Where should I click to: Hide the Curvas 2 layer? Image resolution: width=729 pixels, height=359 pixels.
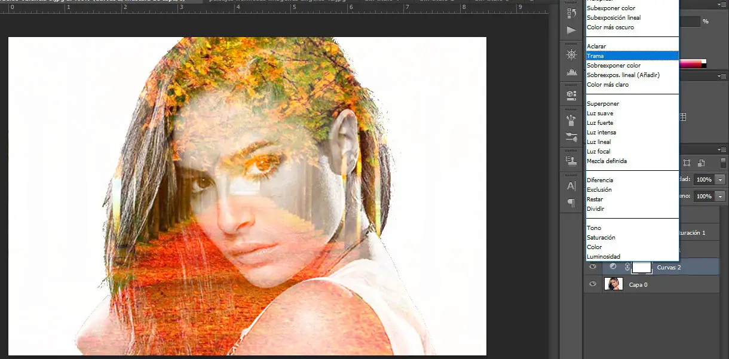coord(593,267)
